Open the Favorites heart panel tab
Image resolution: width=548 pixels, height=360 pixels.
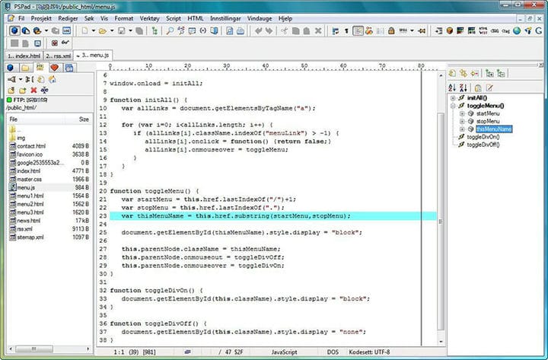pos(54,68)
